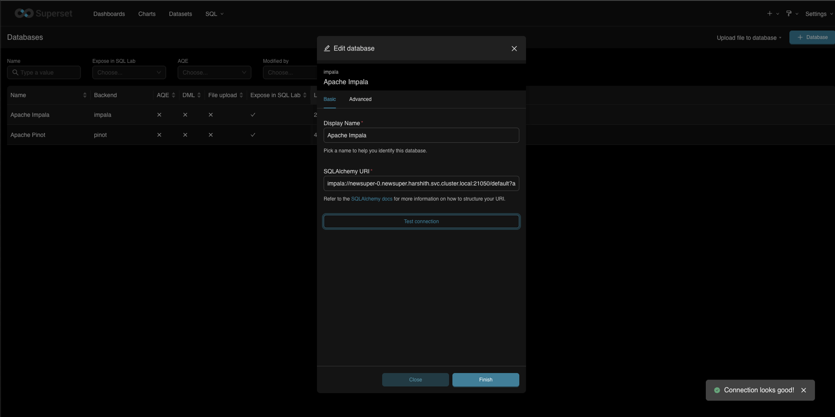Expand the SQL menu in navbar
Screen dimensions: 835x417
point(214,14)
